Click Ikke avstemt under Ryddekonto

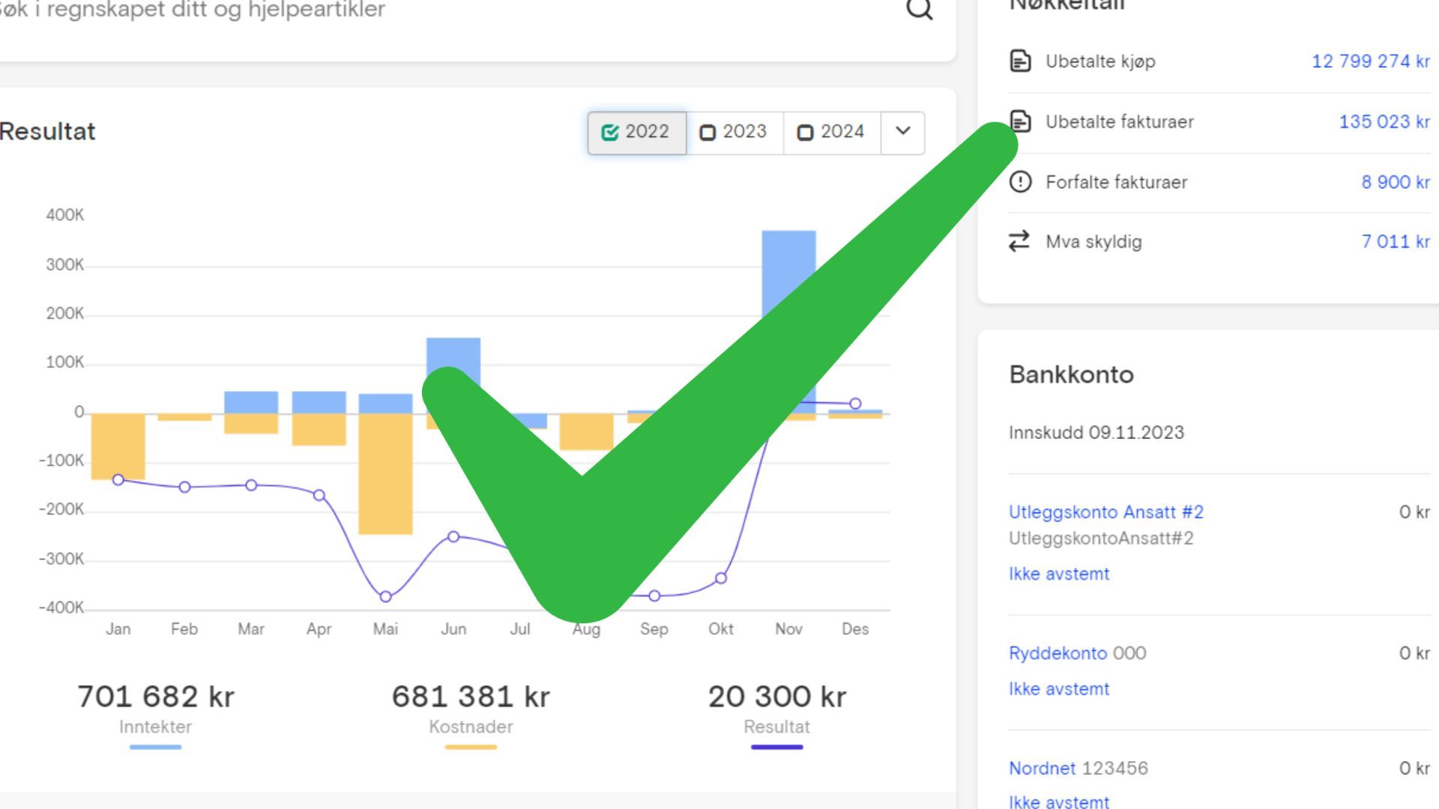coord(1058,689)
